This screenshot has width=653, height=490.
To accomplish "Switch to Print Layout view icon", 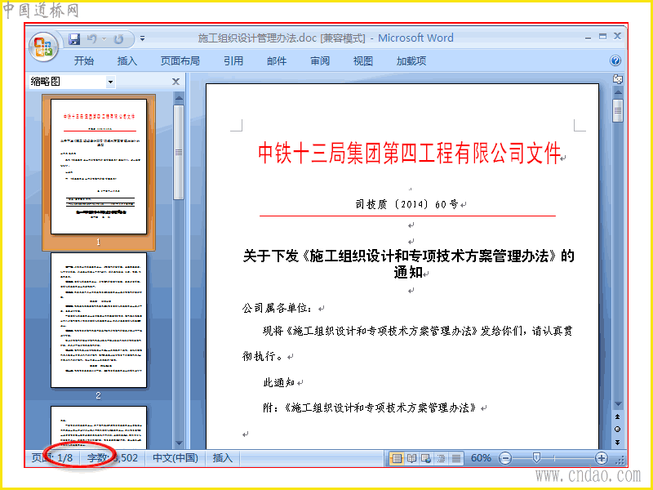I will [x=397, y=458].
